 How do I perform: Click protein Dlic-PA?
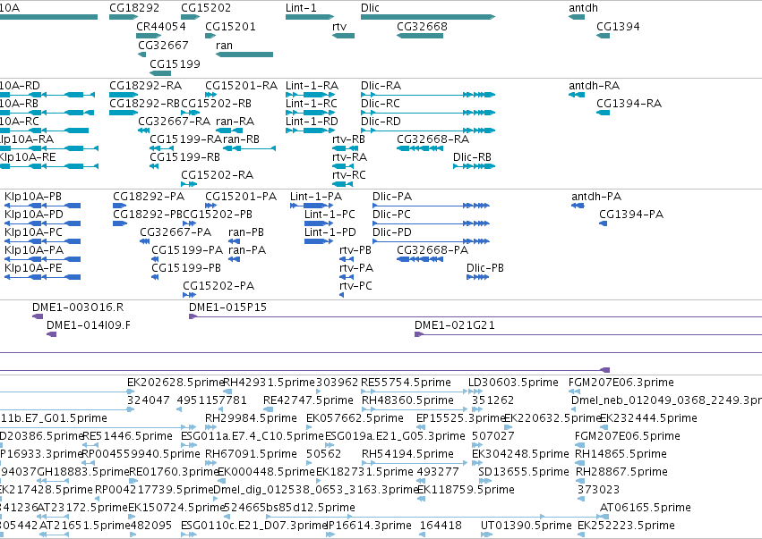click(392, 197)
